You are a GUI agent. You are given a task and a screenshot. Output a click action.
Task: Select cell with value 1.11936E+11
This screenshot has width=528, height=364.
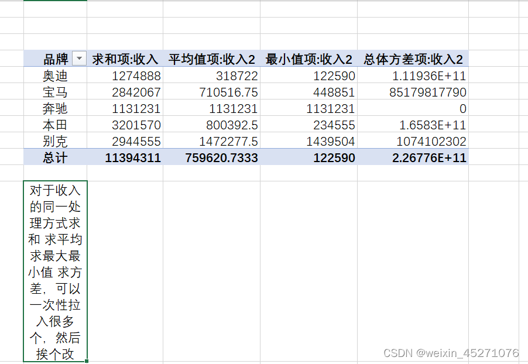(413, 75)
